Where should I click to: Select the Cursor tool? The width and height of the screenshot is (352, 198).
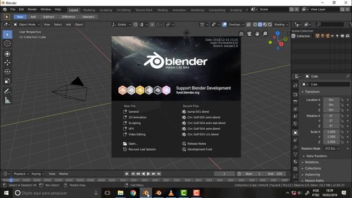7,43
